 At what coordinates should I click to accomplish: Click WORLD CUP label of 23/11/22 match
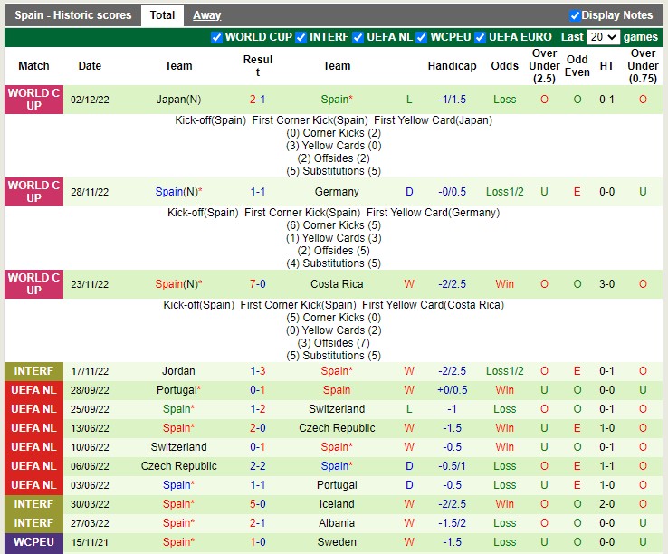pyautogui.click(x=33, y=284)
